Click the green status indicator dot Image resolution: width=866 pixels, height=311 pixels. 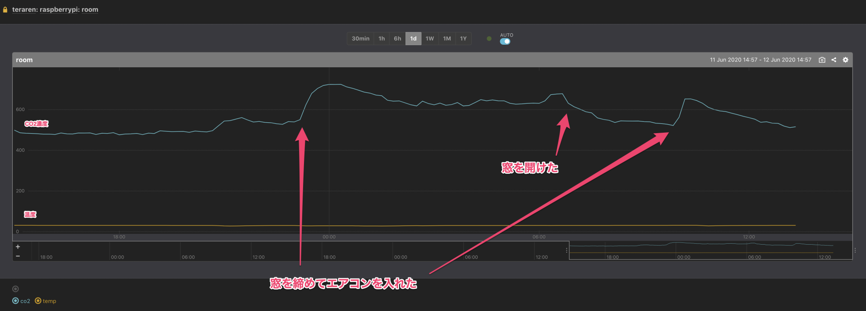click(x=489, y=39)
